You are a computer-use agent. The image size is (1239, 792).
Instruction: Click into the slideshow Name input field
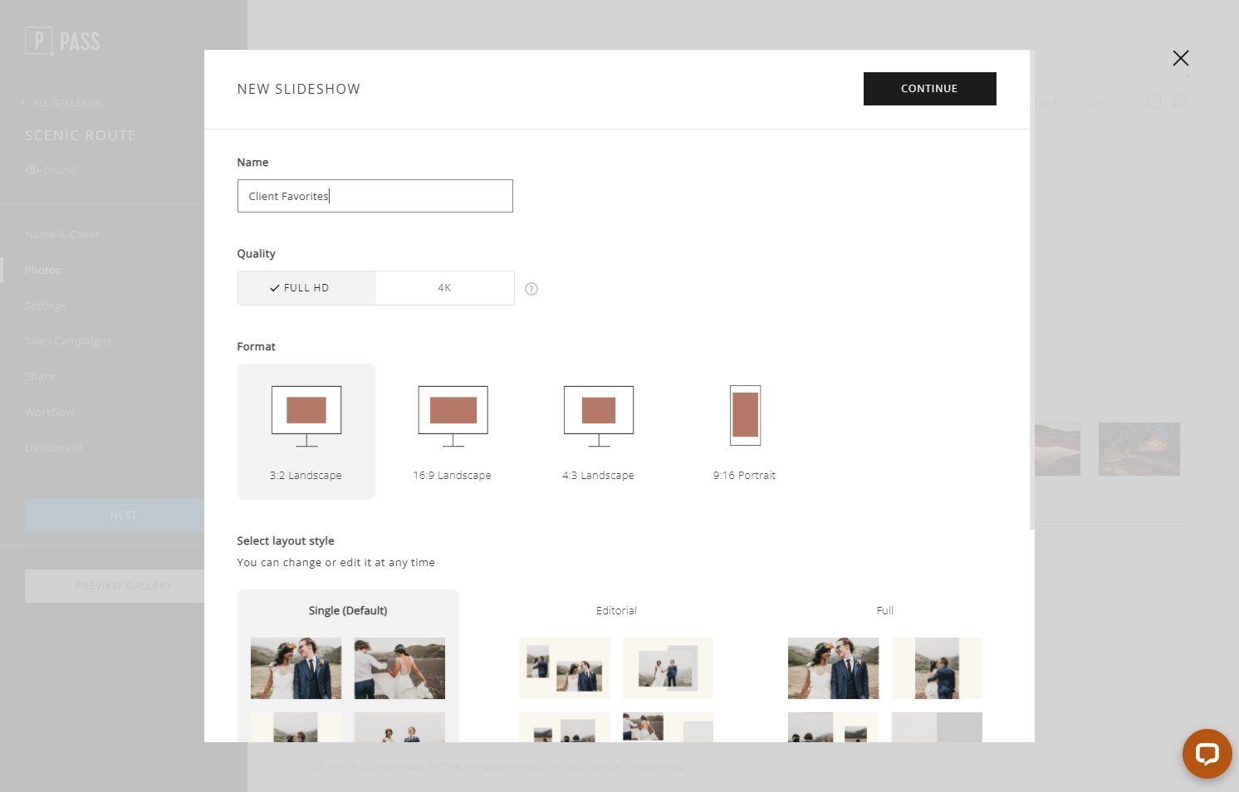tap(375, 196)
